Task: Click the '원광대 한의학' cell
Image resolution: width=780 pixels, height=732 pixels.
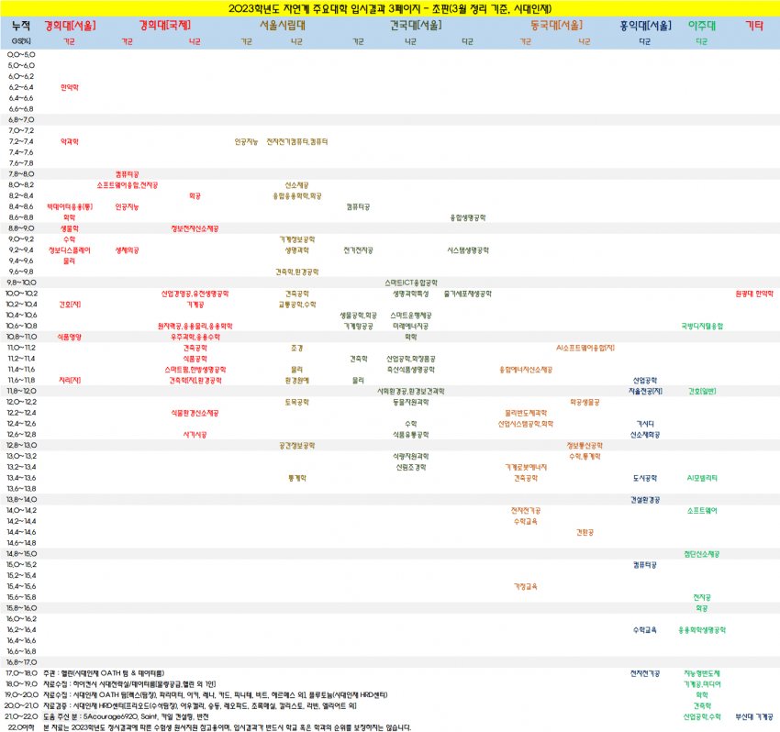Action: tap(754, 294)
